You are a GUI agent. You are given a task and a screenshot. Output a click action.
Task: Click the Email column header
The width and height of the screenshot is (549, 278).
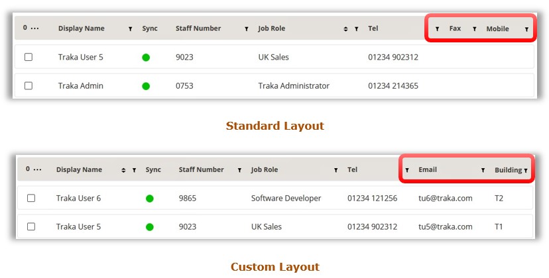click(x=428, y=170)
